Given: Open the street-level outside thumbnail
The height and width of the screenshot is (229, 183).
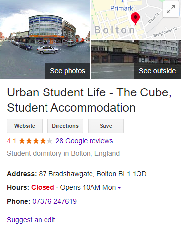Looking at the screenshot, I should point(136,59).
